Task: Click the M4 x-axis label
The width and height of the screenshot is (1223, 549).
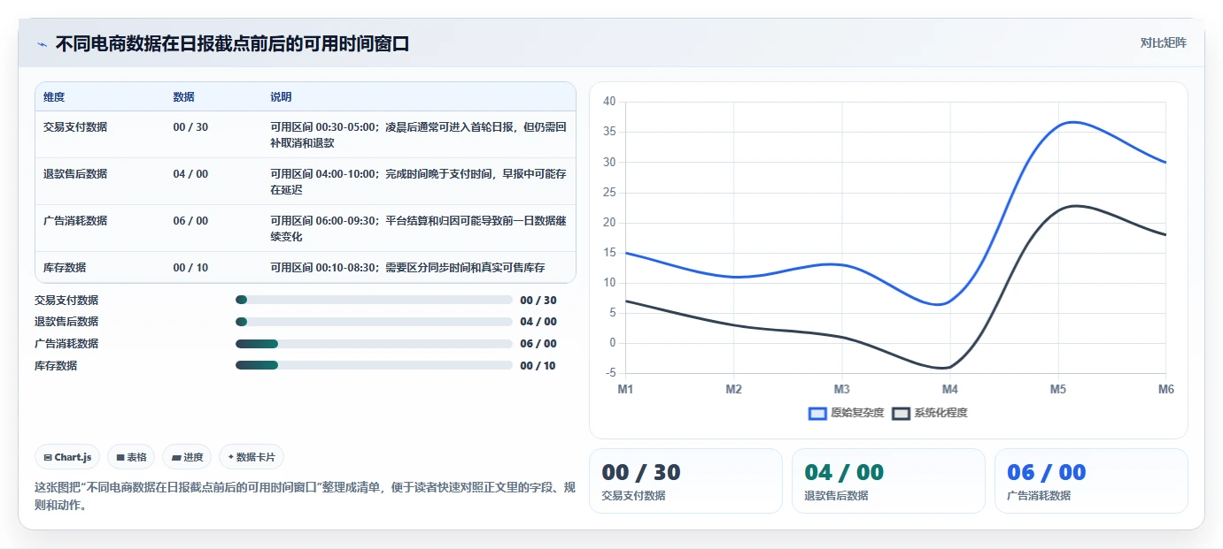Action: 949,389
